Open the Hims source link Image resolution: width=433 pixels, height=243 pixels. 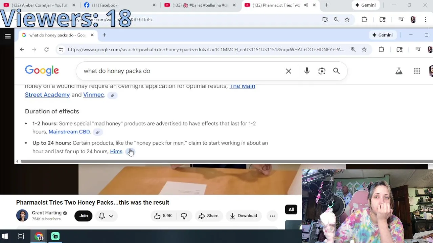(x=116, y=151)
